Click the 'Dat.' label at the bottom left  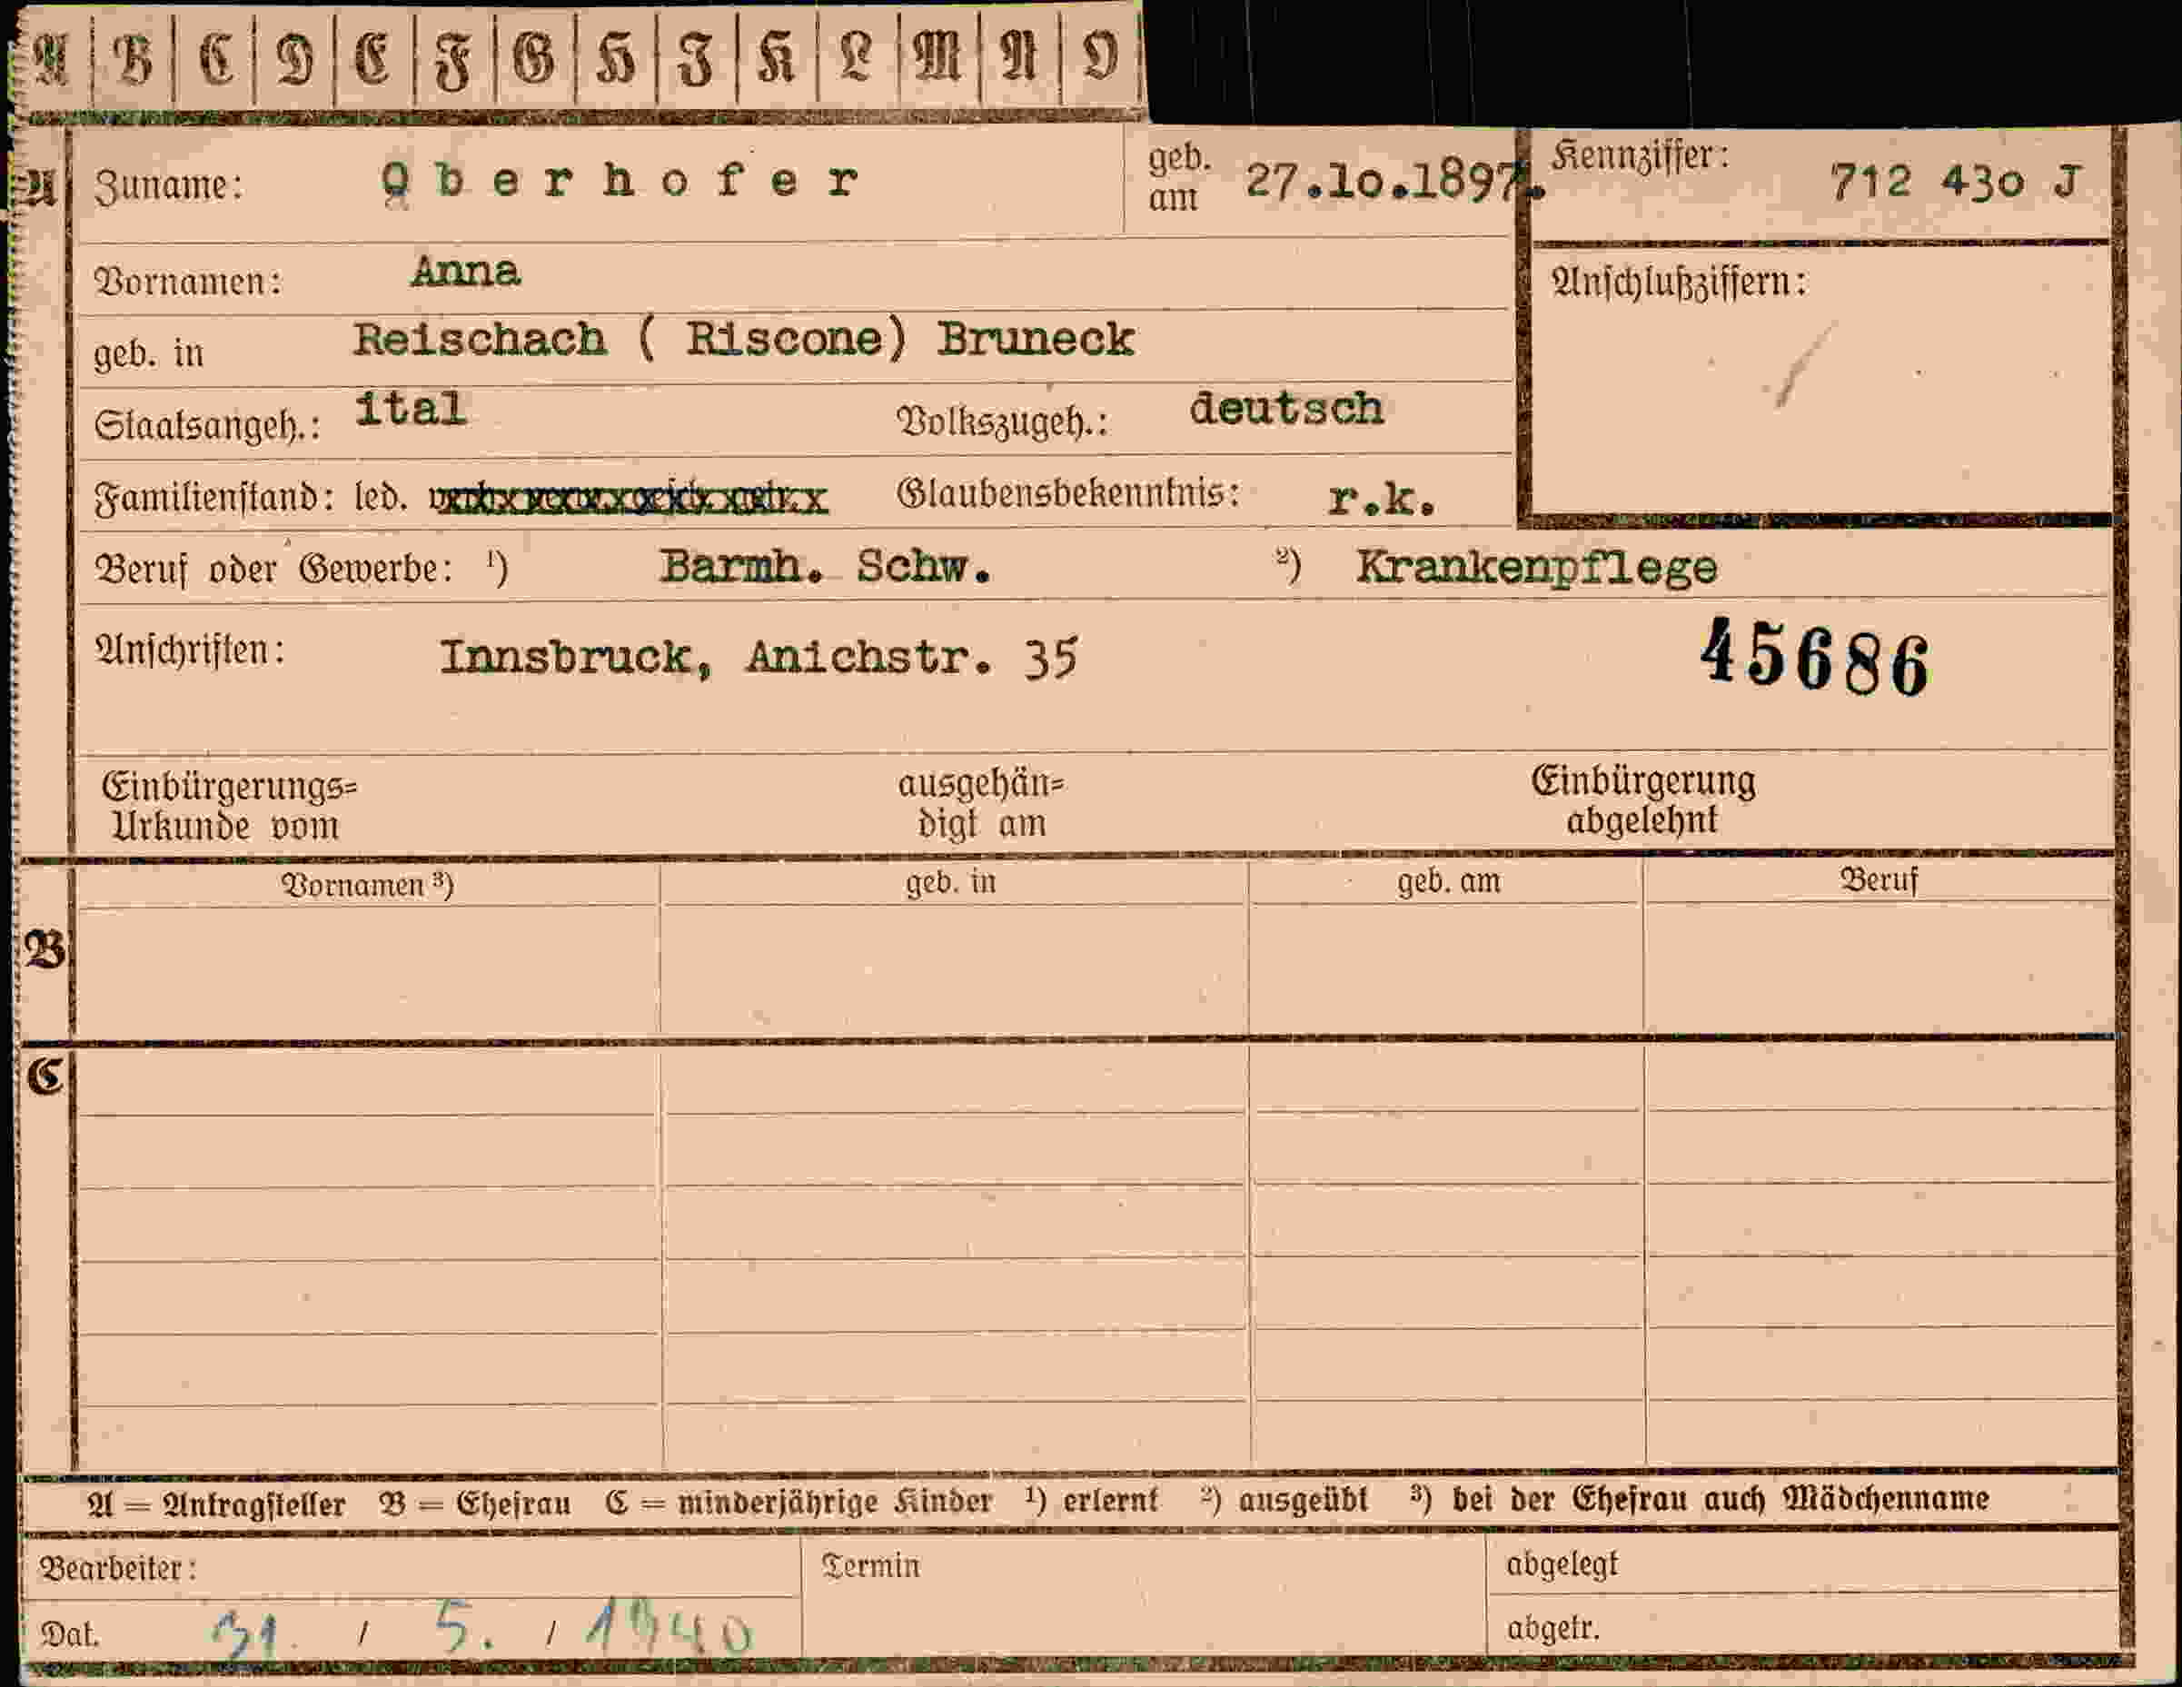70,1635
